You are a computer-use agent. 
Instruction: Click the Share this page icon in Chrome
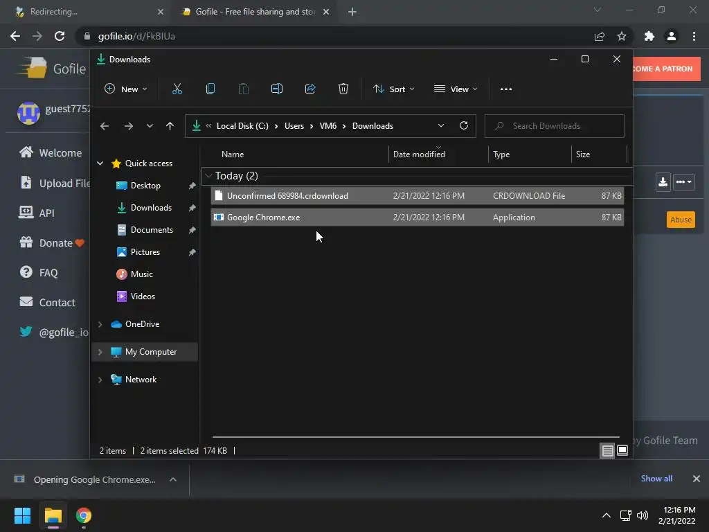click(600, 36)
